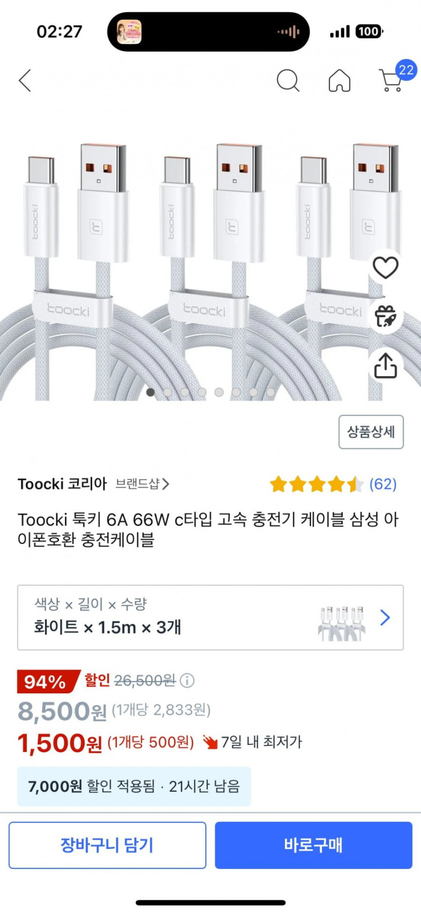
Task: Tap the gift box icon
Action: (x=385, y=316)
